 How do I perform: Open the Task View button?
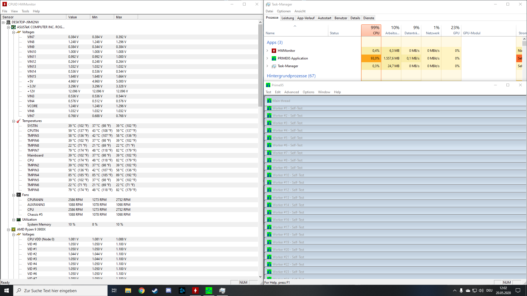point(114,291)
